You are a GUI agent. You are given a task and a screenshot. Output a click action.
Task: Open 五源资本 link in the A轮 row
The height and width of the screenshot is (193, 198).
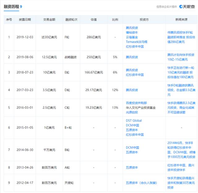[x=132, y=168]
